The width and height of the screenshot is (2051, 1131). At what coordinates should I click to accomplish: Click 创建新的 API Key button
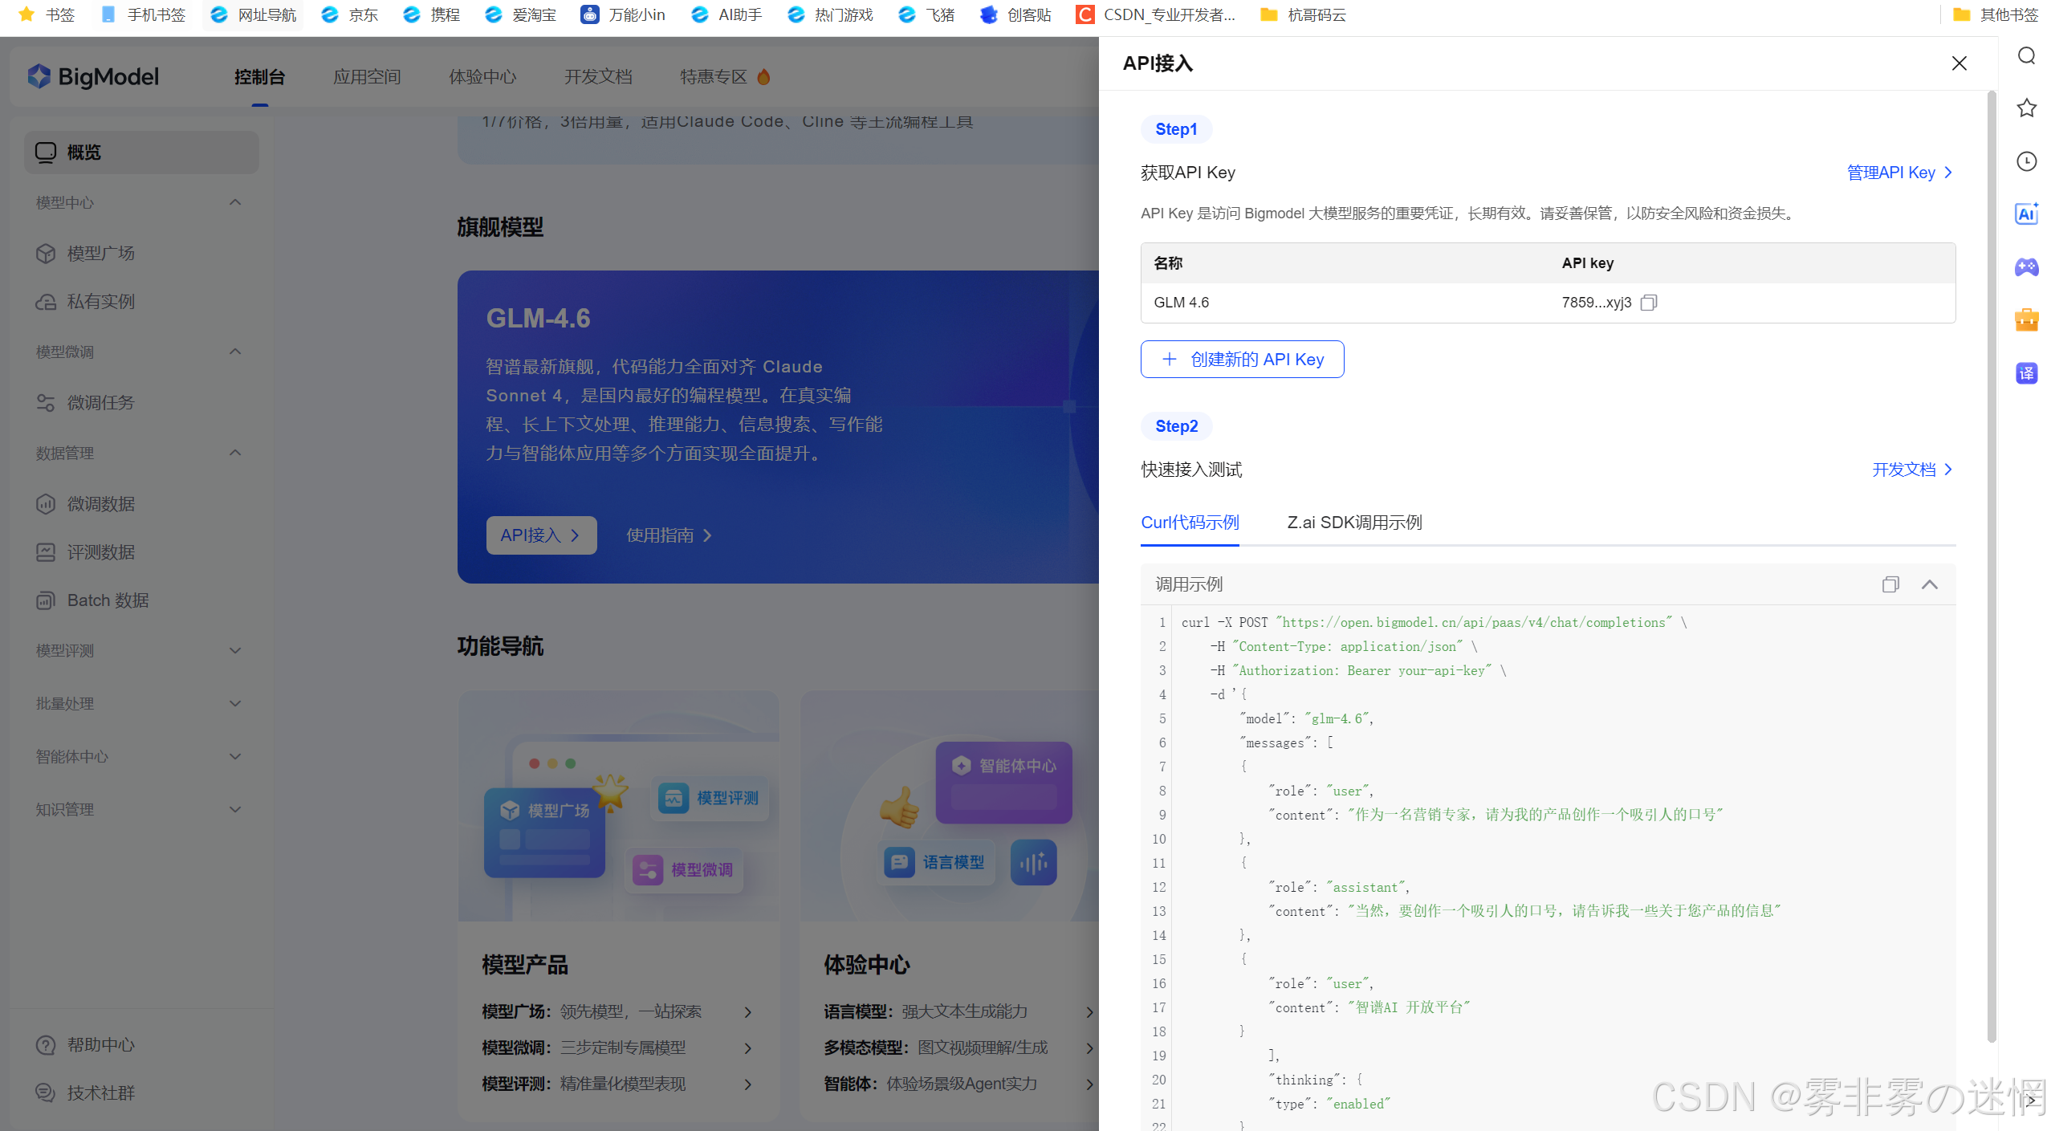click(1242, 360)
